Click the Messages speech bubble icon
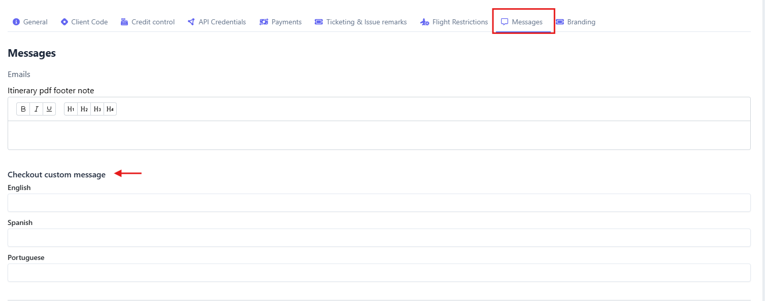Image resolution: width=765 pixels, height=301 pixels. pyautogui.click(x=505, y=22)
